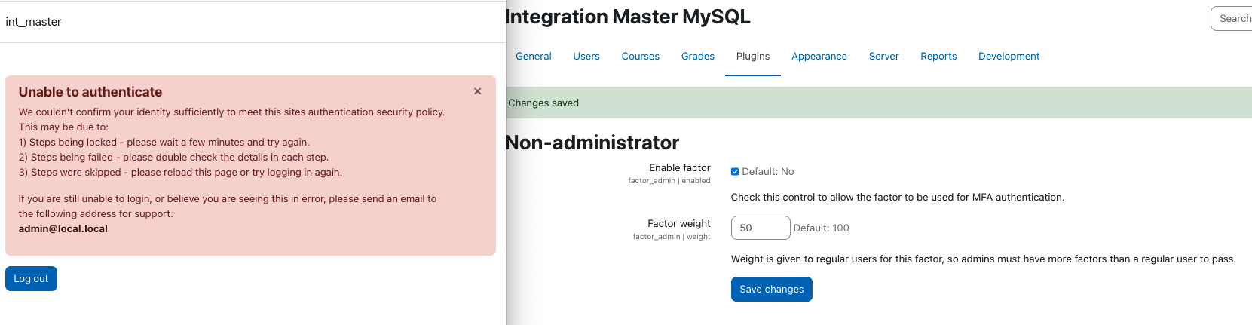This screenshot has height=325, width=1252.
Task: Click the Search box at top right
Action: 1232,19
